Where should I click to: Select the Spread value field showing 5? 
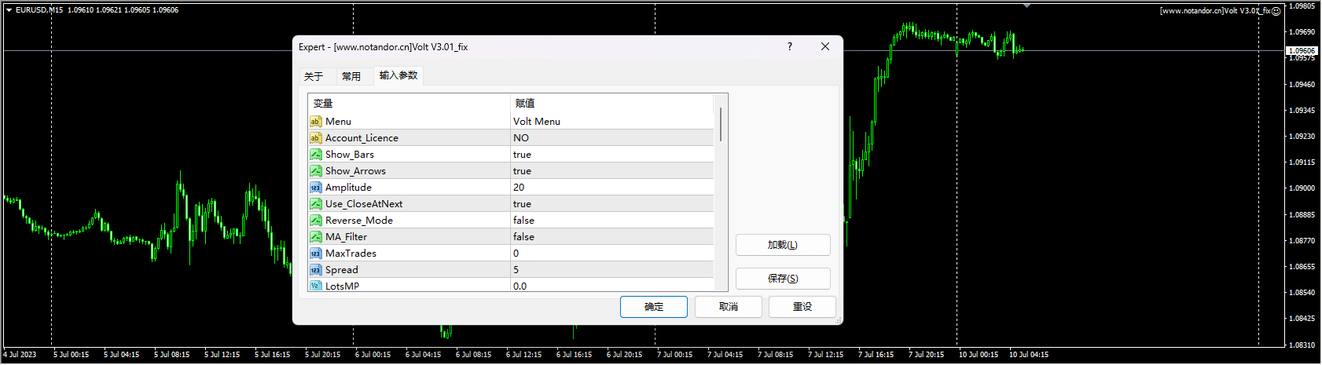point(611,270)
